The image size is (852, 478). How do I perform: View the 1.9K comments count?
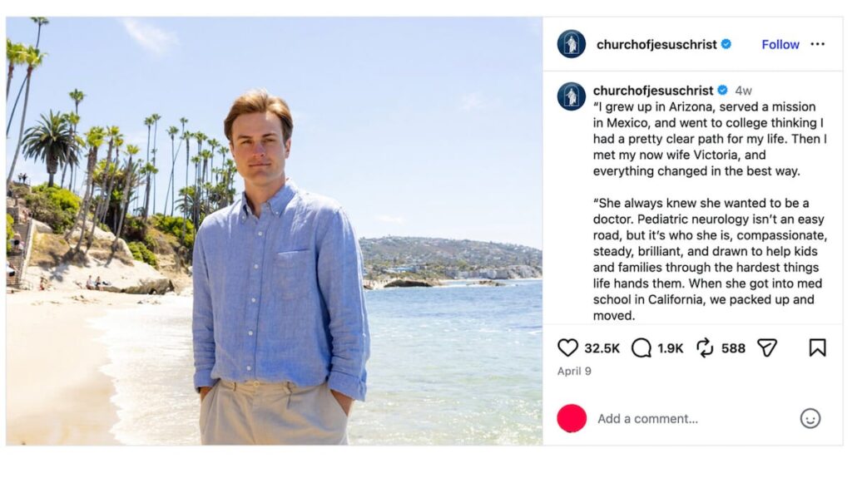point(670,348)
